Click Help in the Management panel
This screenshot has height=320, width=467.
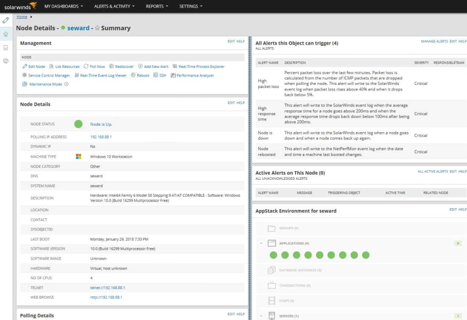coord(240,42)
